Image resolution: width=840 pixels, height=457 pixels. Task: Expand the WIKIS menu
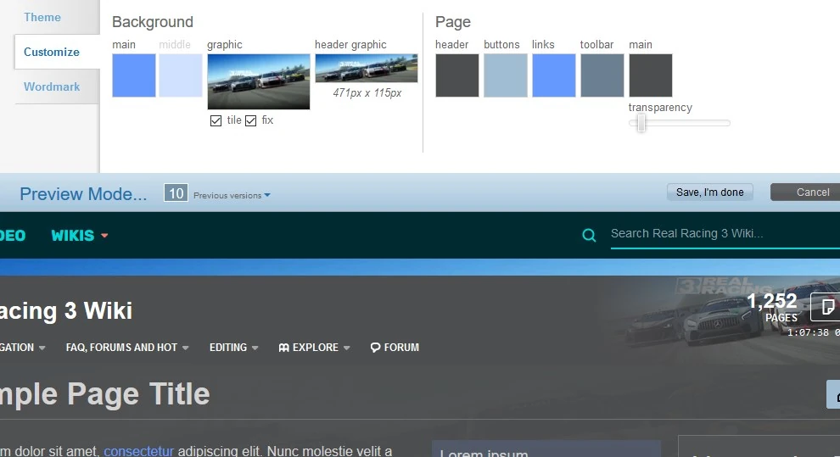click(80, 236)
